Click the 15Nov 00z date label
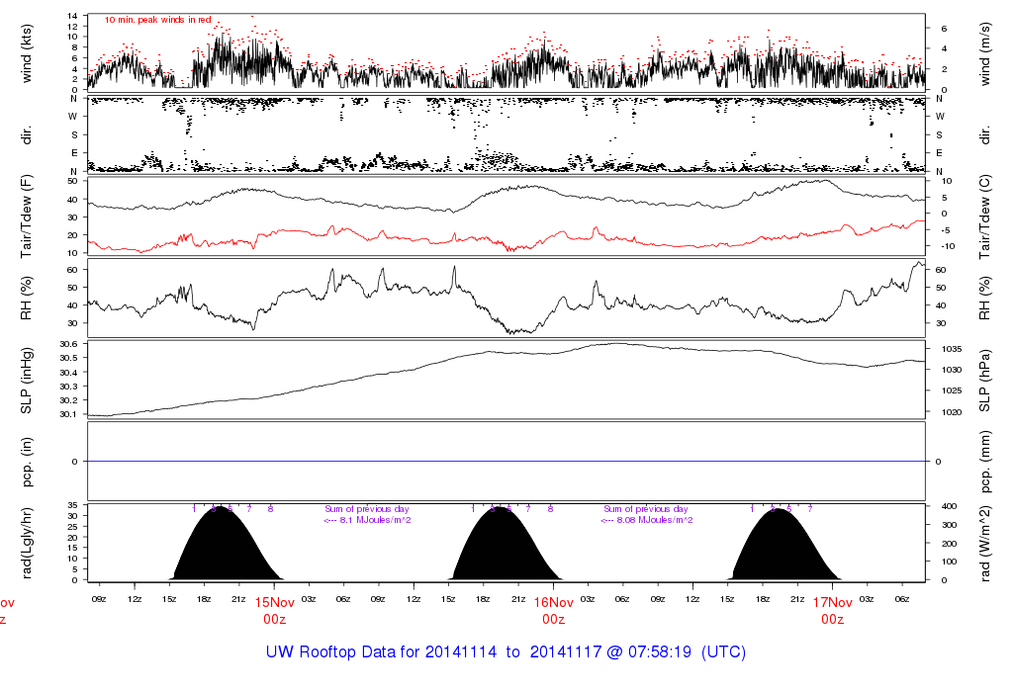 point(275,610)
